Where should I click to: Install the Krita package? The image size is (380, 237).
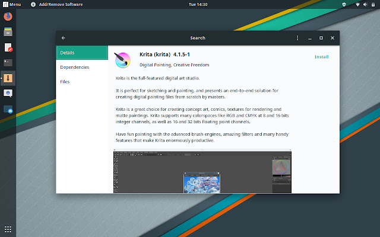tap(321, 57)
